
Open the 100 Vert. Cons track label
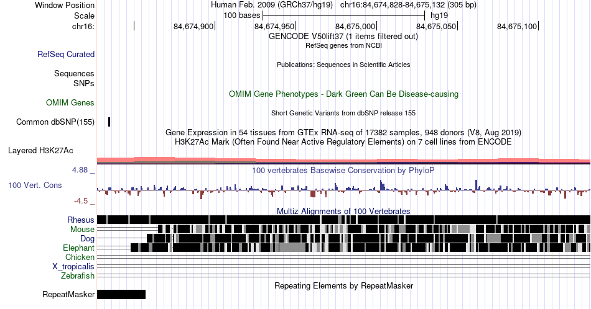(35, 185)
